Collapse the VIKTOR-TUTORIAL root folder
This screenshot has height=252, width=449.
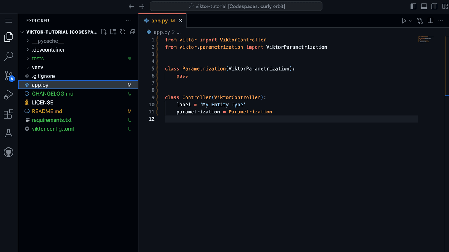click(x=22, y=32)
